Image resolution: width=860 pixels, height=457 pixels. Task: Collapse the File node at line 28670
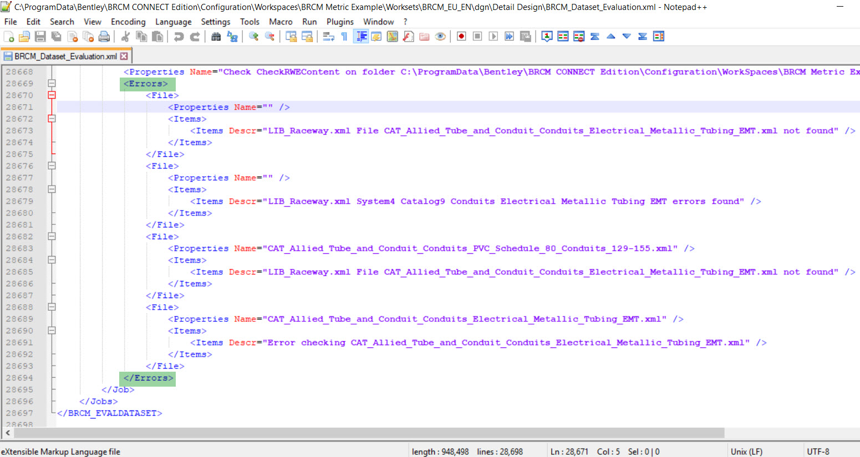pos(52,95)
